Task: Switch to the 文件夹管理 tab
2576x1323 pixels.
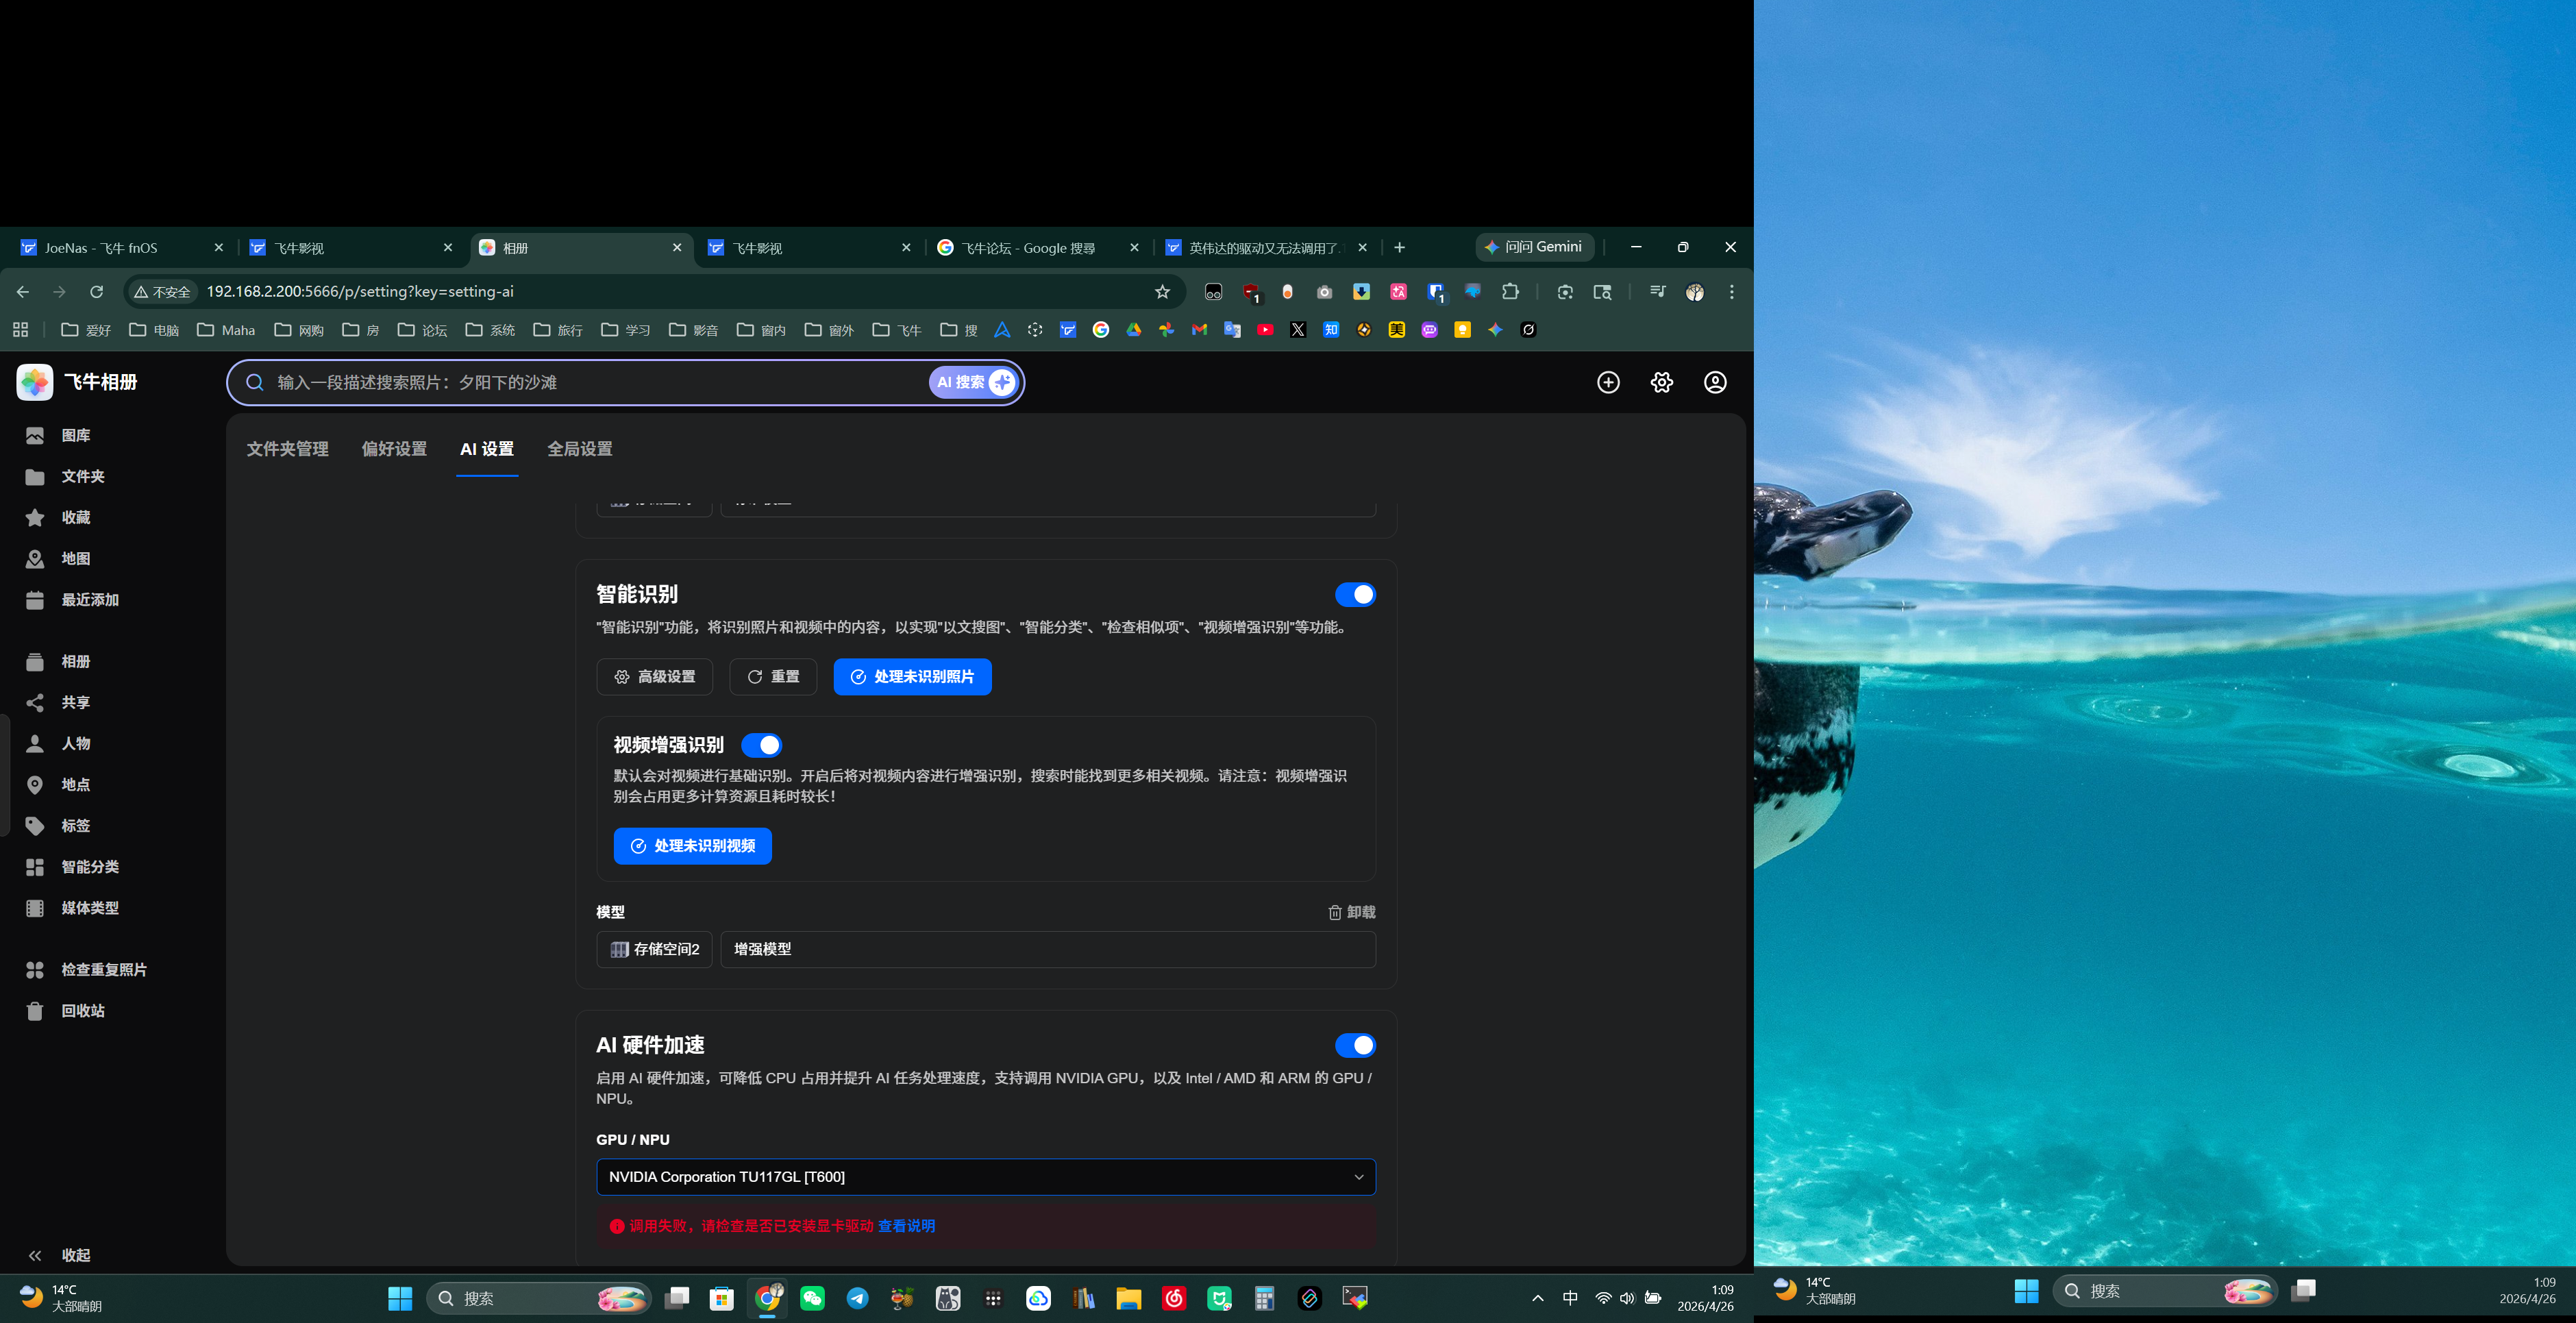Action: (x=287, y=449)
